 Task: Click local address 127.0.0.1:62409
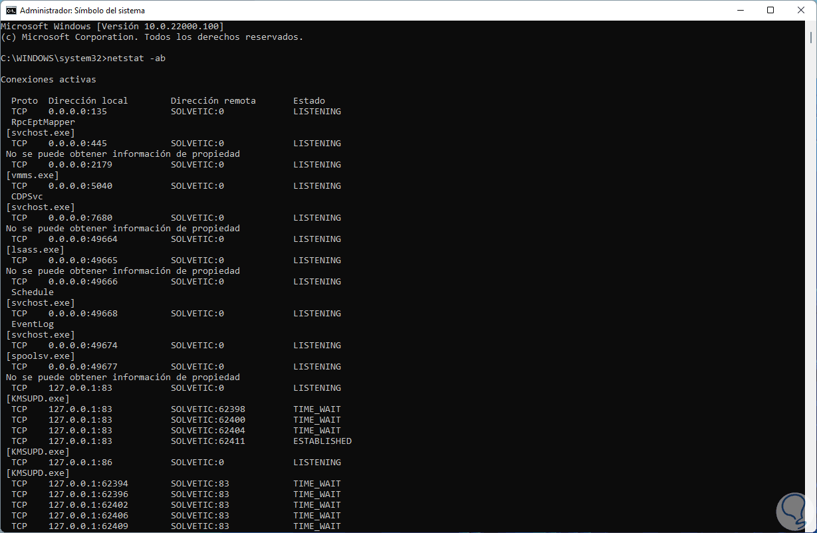click(88, 526)
